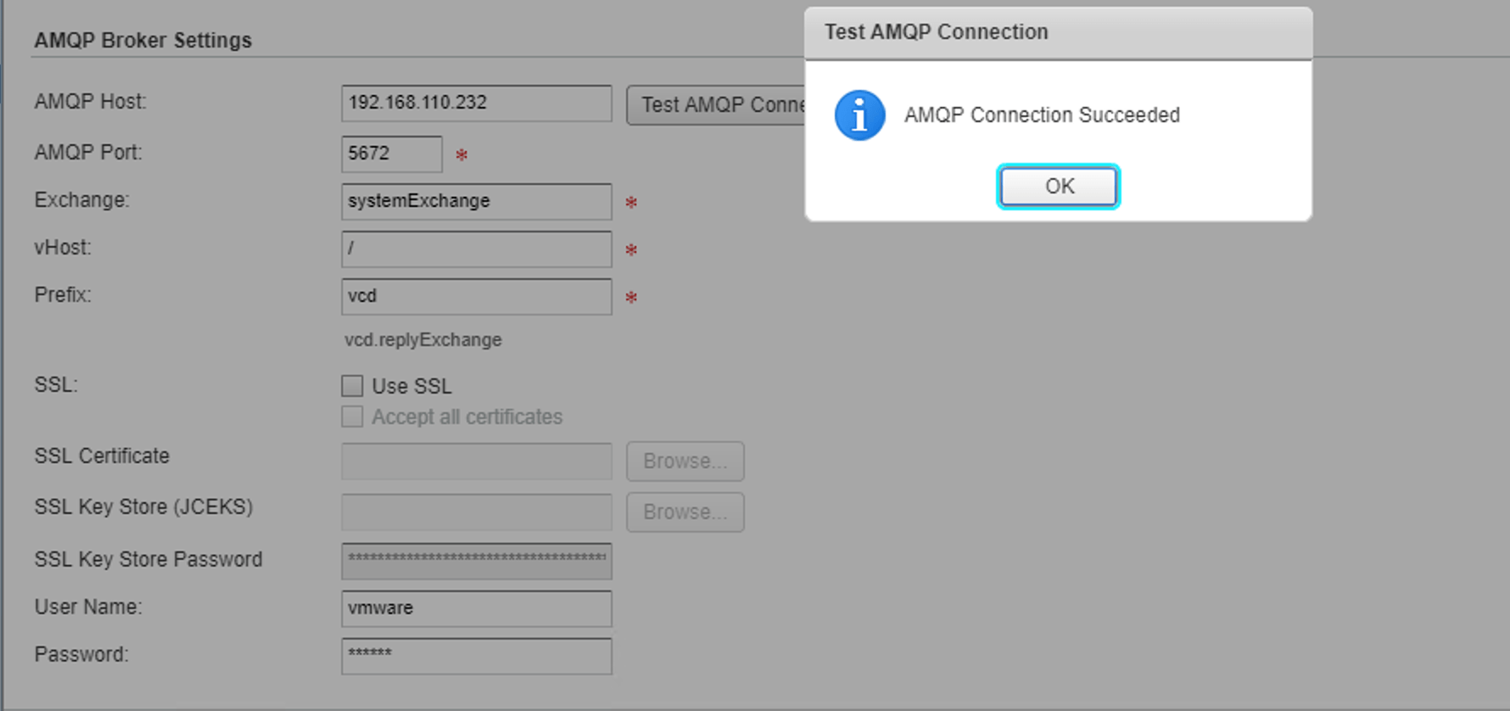Focus the AMQP Host input field
Image resolution: width=1510 pixels, height=711 pixels.
coord(476,104)
